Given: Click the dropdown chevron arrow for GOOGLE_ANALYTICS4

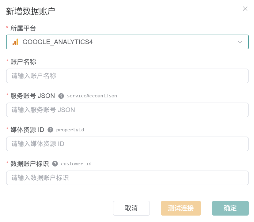Looking at the screenshot, I should (x=240, y=42).
